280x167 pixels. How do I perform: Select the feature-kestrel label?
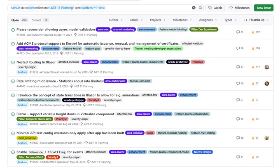[x=72, y=48]
